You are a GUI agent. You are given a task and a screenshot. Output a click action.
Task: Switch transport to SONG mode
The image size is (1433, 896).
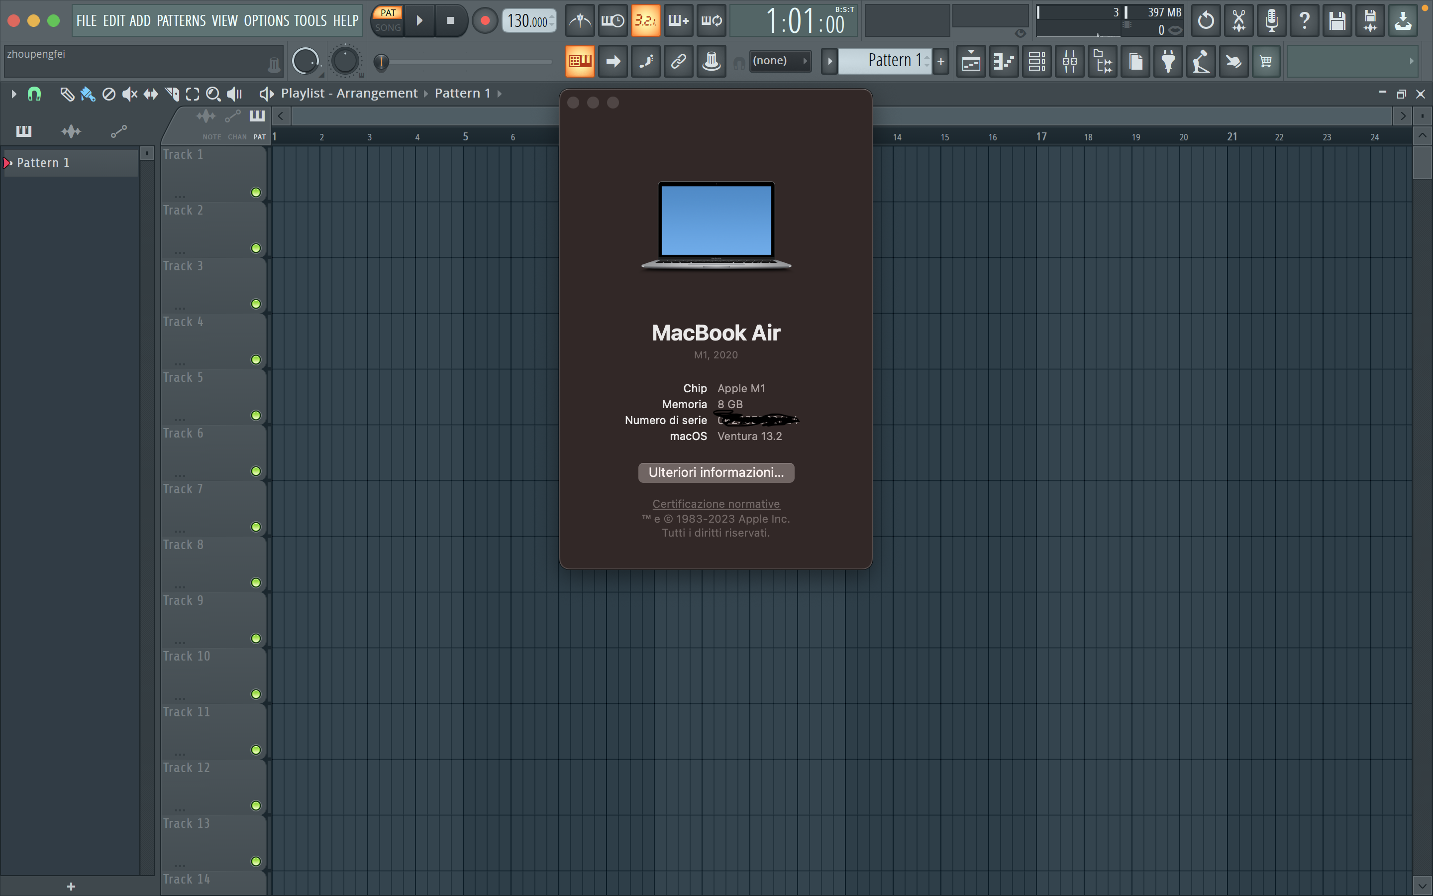click(388, 28)
